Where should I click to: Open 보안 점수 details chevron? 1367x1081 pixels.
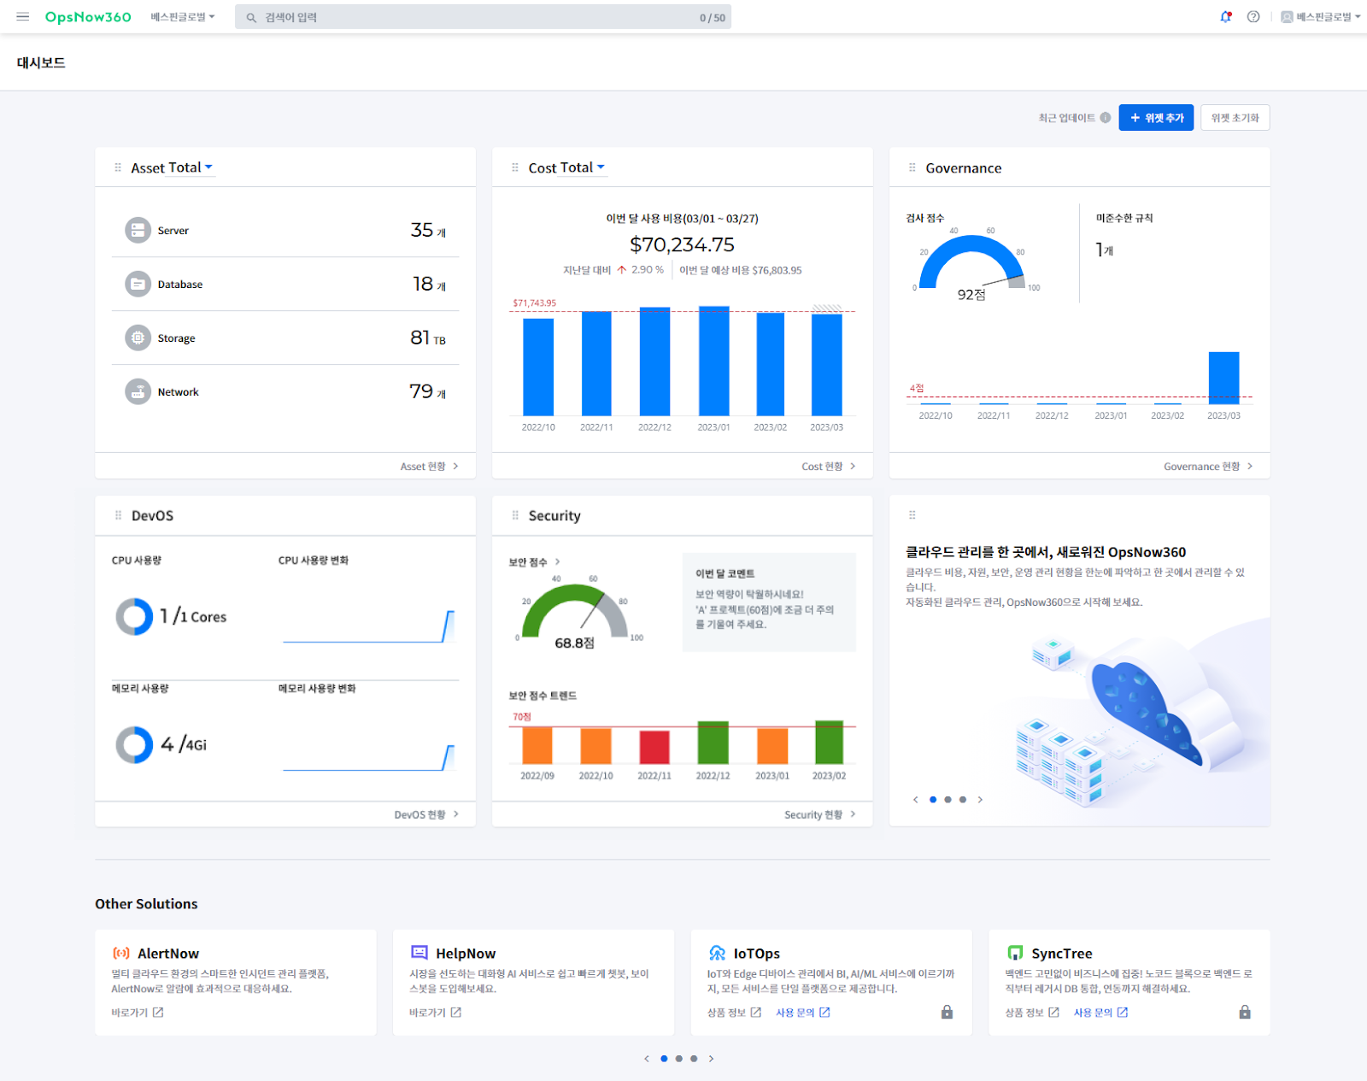tap(557, 562)
